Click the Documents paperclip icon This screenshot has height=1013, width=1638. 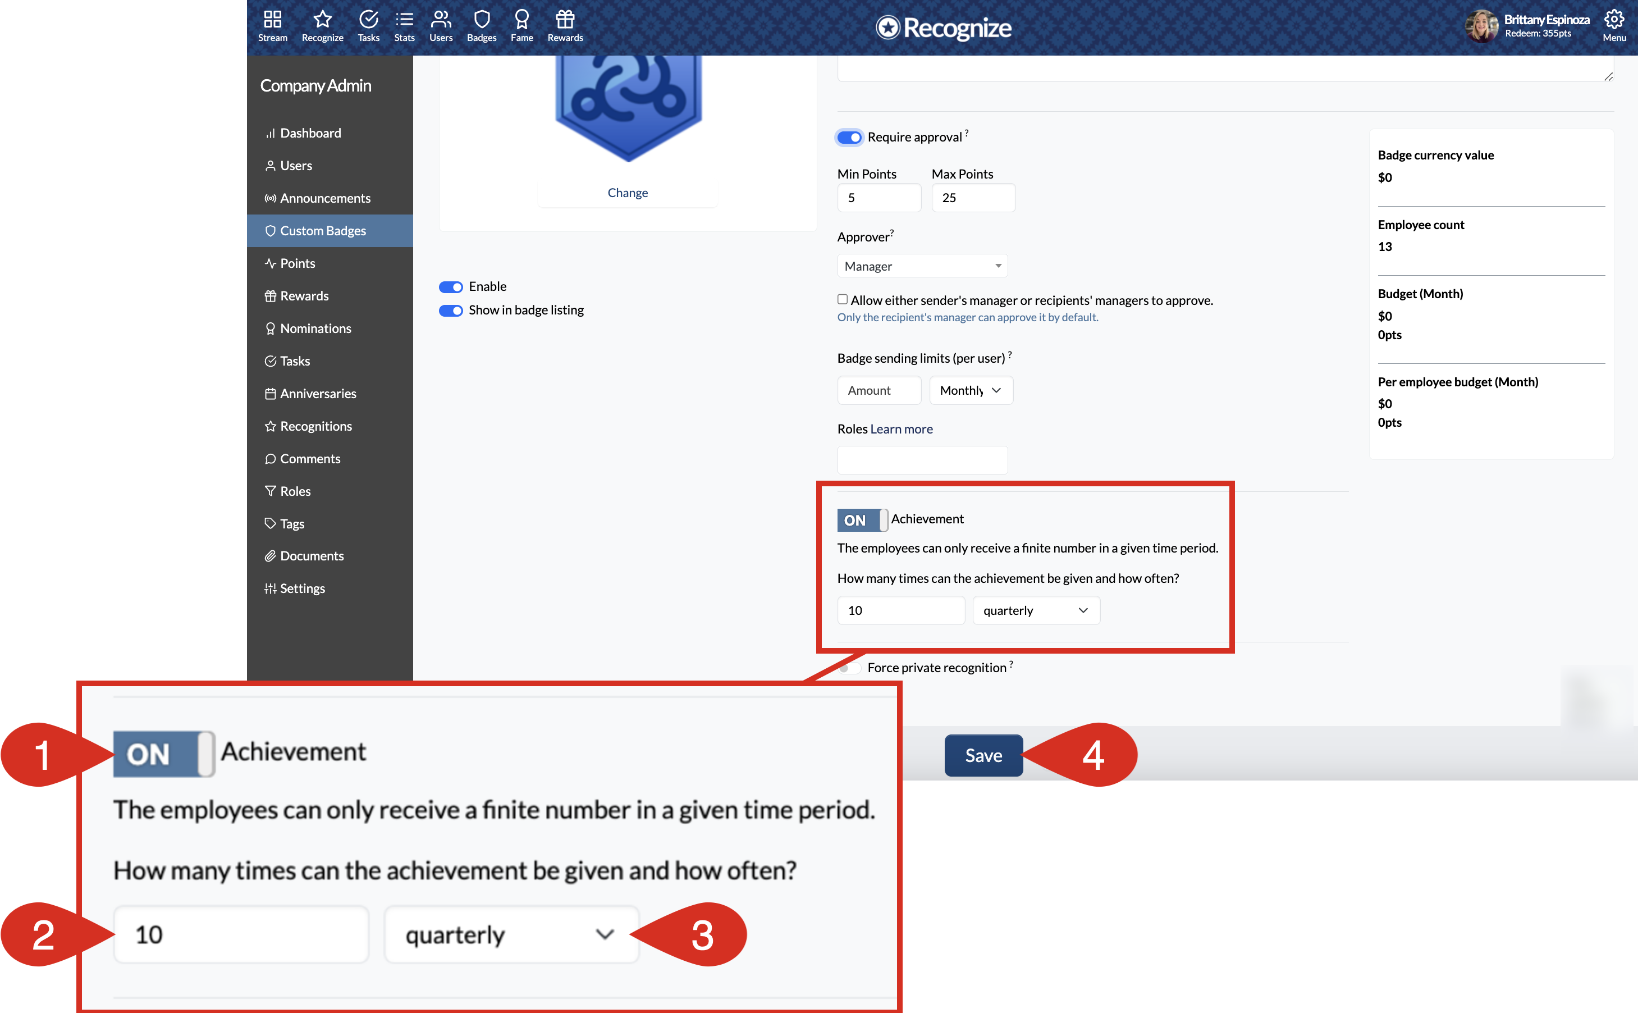(271, 556)
